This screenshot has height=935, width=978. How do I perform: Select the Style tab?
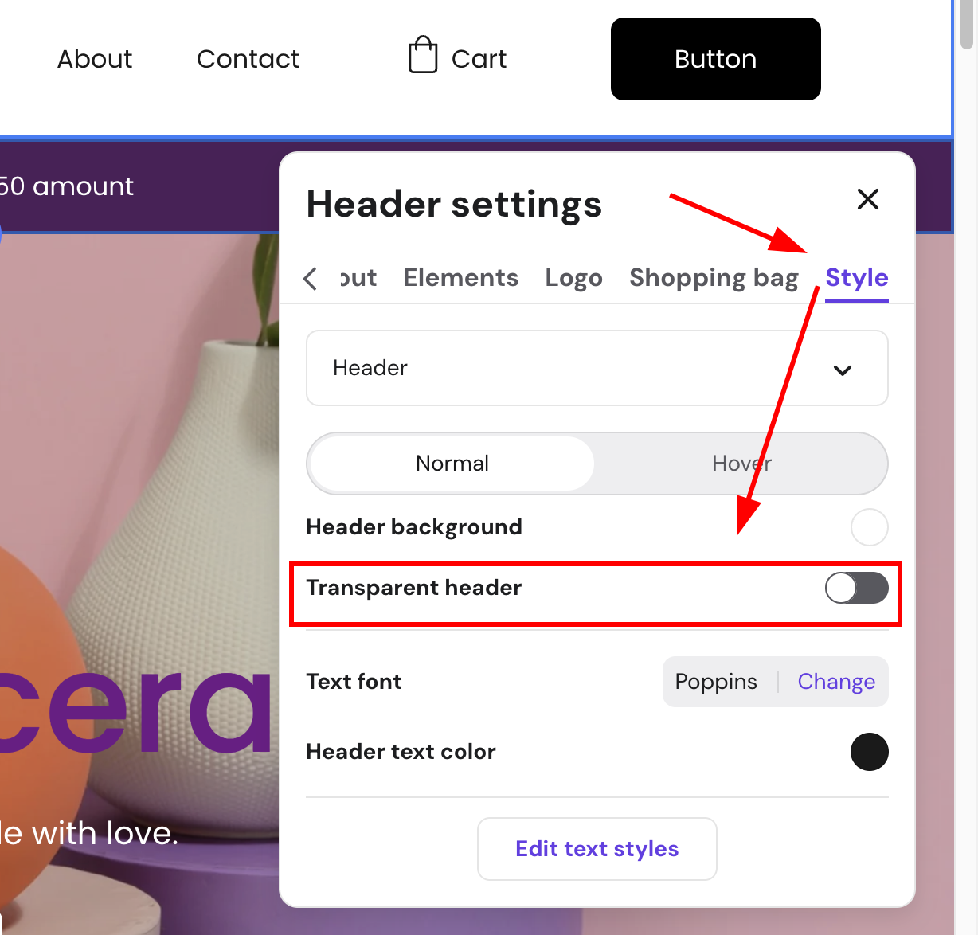[856, 278]
